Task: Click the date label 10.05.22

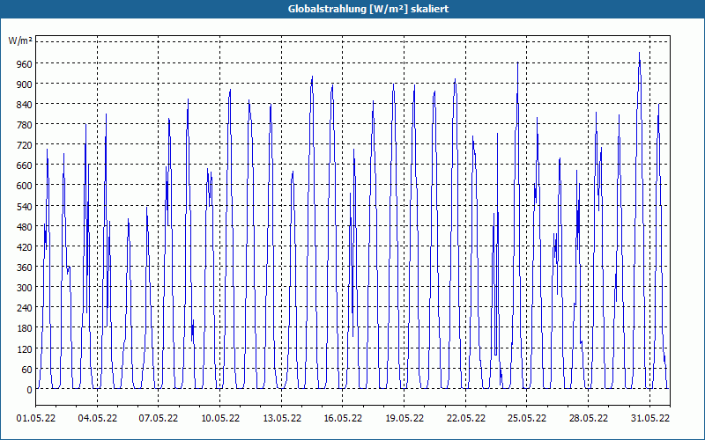Action: click(219, 418)
